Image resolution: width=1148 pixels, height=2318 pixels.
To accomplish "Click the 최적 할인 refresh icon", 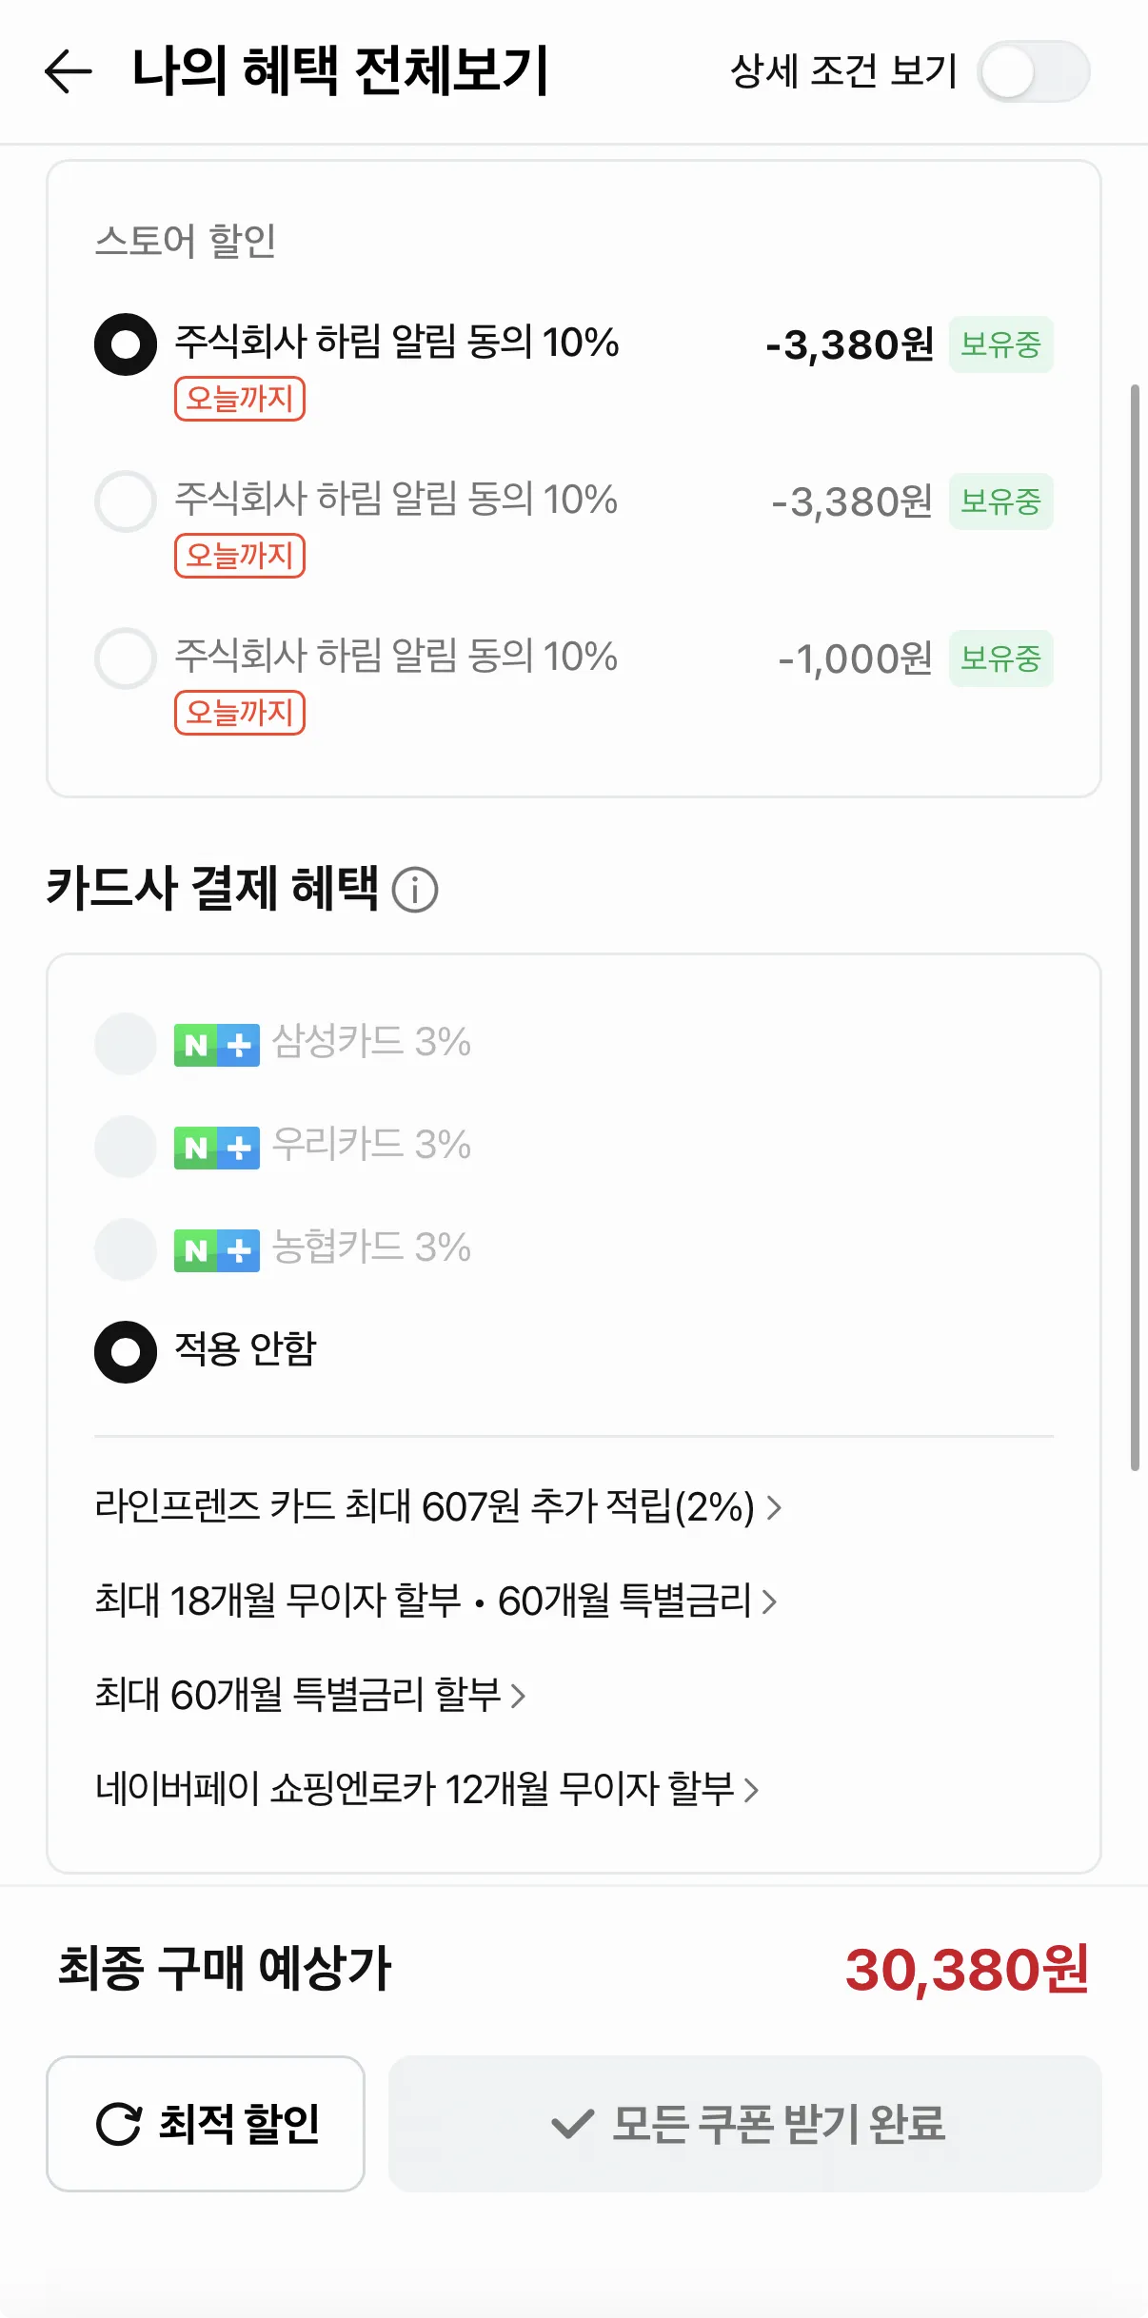I will click(119, 2124).
